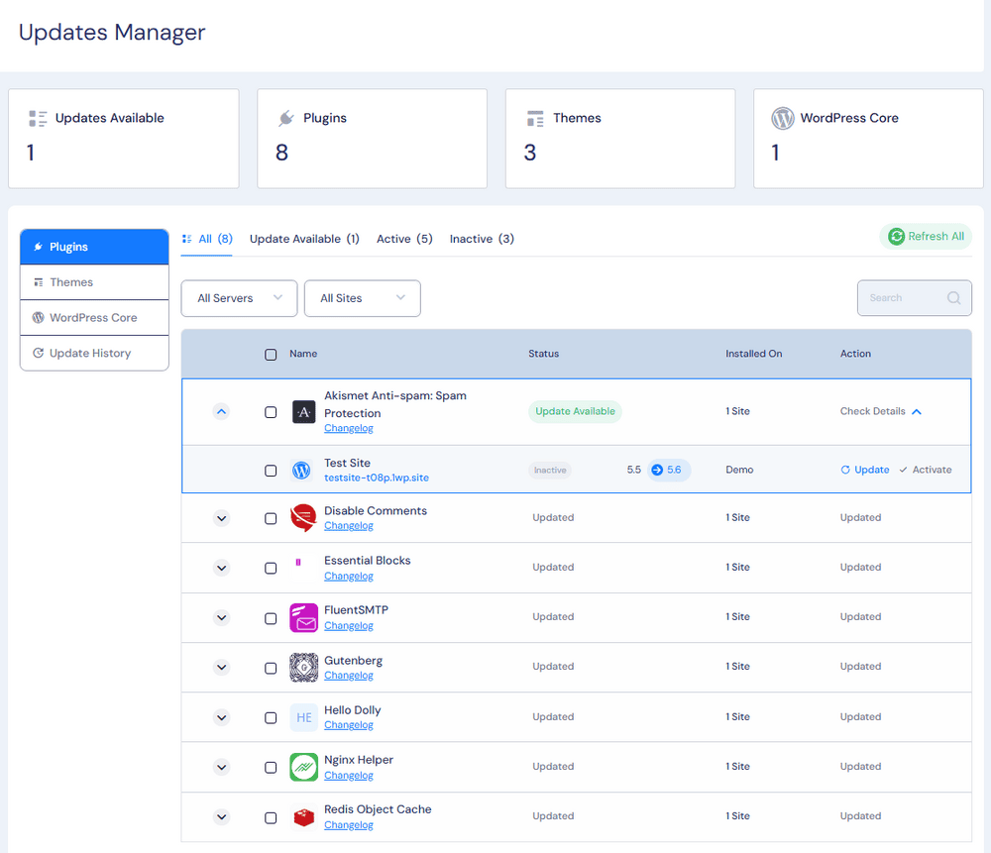Expand the FluentSMTP row
Image resolution: width=991 pixels, height=853 pixels.
coord(221,617)
